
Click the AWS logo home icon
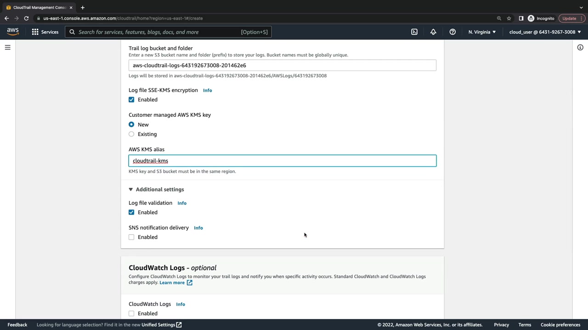13,32
